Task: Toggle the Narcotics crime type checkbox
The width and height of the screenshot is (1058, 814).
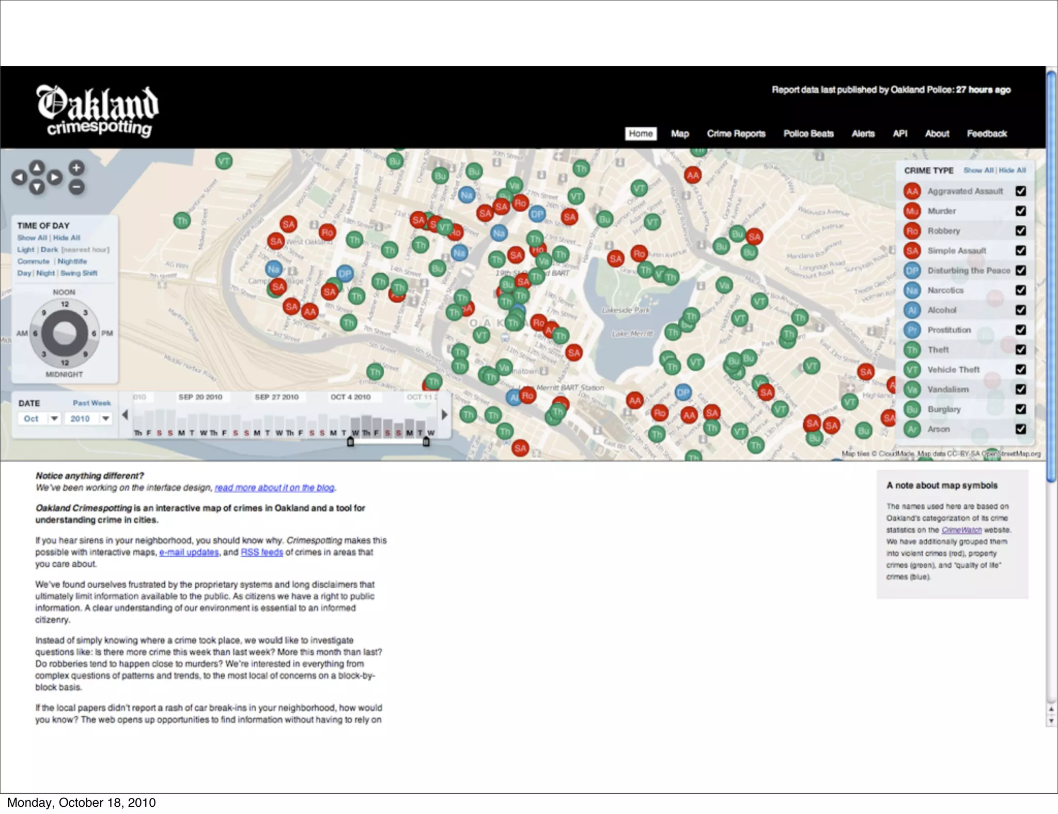Action: [x=1020, y=290]
